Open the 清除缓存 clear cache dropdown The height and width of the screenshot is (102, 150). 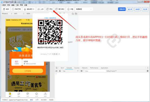(29, 9)
